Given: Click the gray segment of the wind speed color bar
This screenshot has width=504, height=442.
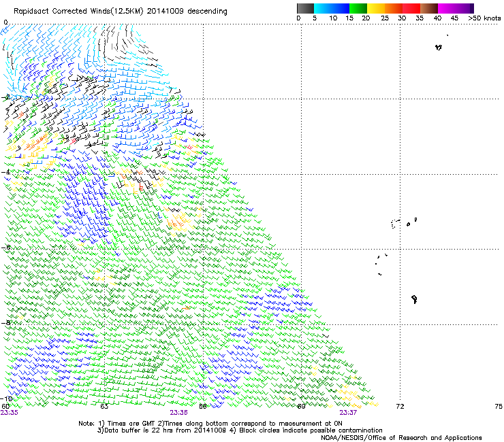Looking at the screenshot, I should click(305, 9).
